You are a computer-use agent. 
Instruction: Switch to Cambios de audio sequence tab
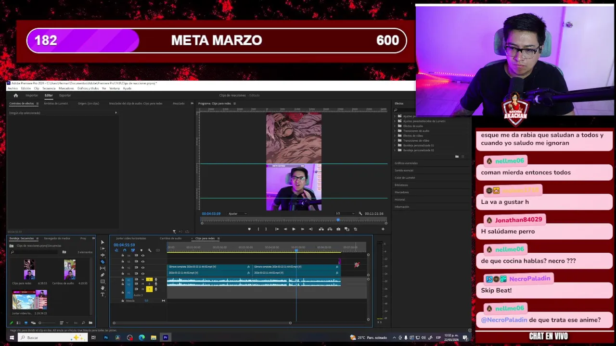click(x=171, y=238)
